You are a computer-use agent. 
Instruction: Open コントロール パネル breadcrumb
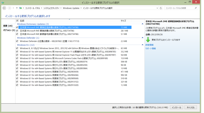point(33,8)
